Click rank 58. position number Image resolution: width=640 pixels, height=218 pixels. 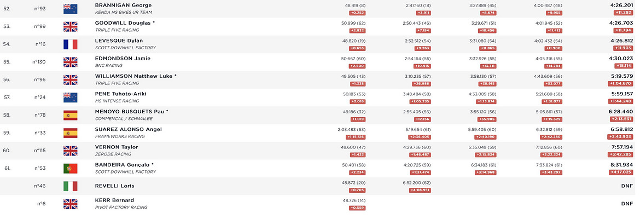point(7,115)
